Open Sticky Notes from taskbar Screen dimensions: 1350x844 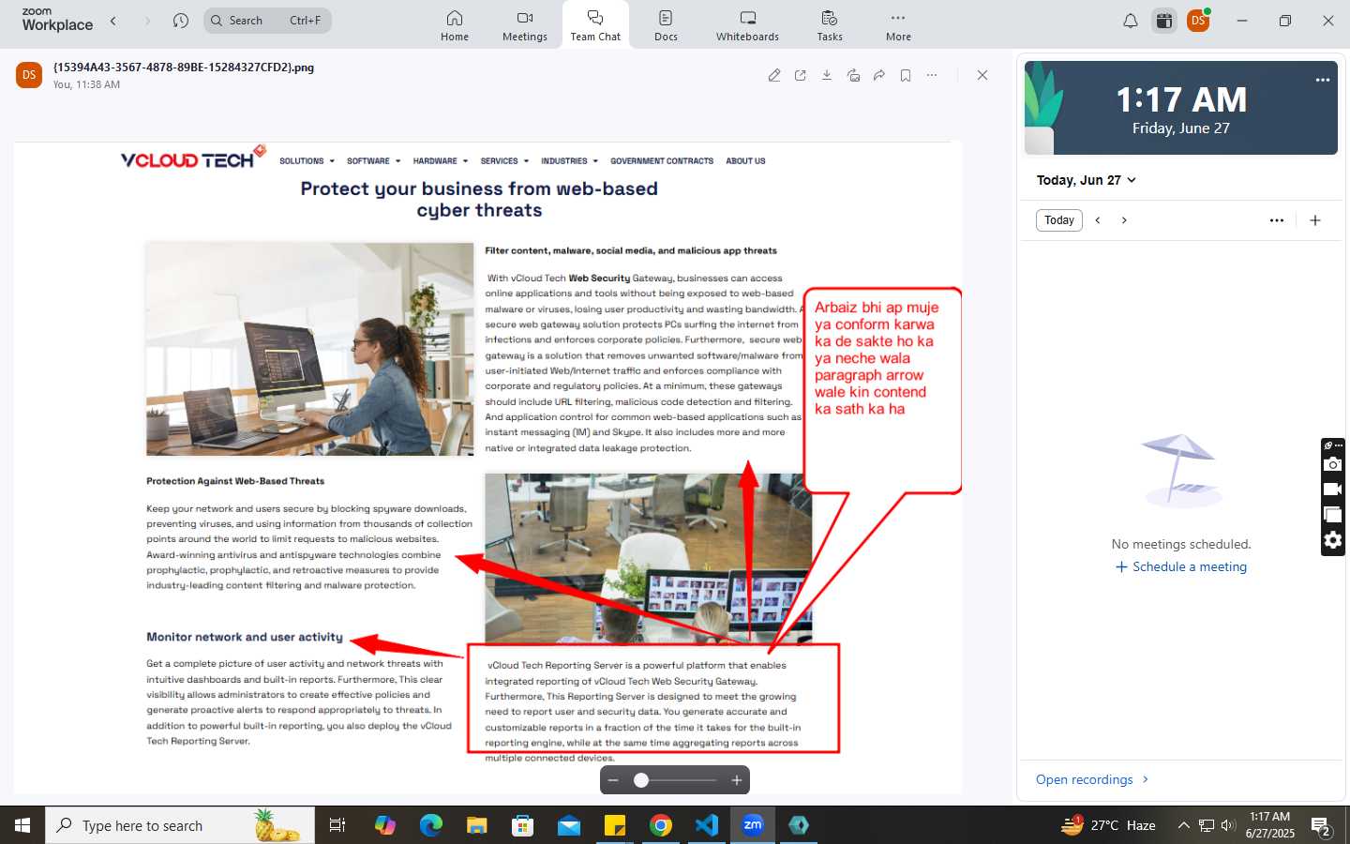[x=615, y=825]
